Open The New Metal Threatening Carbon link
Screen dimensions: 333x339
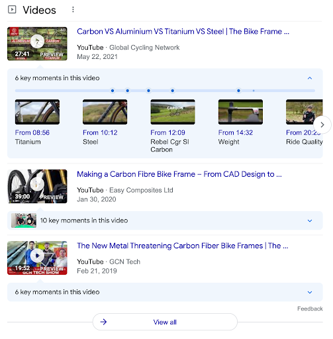(x=183, y=246)
